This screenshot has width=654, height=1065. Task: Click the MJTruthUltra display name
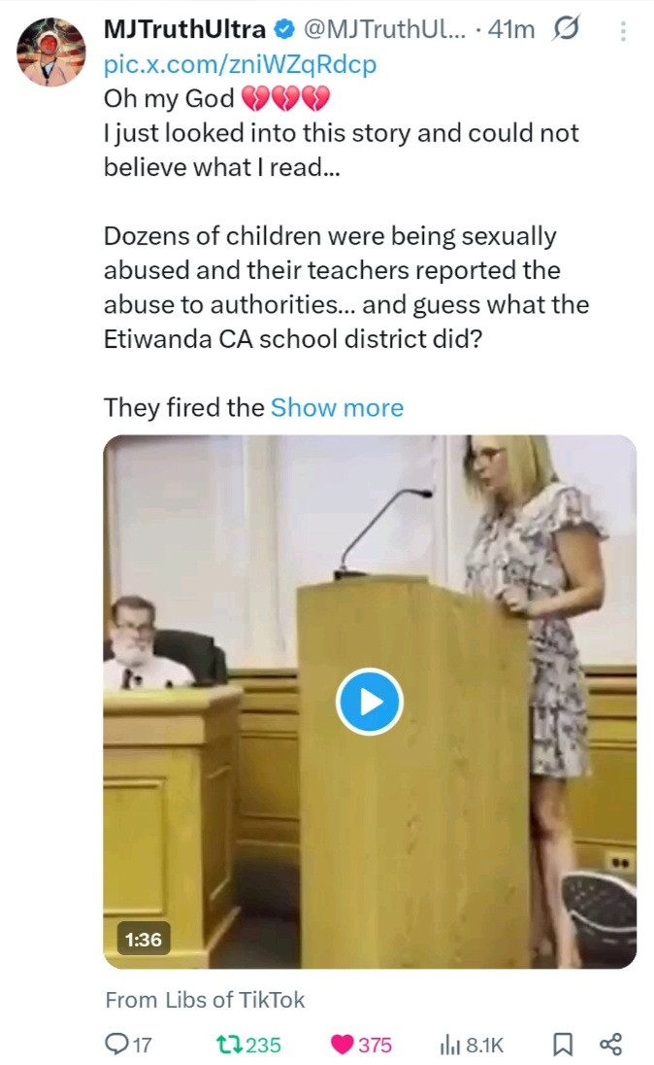(184, 29)
